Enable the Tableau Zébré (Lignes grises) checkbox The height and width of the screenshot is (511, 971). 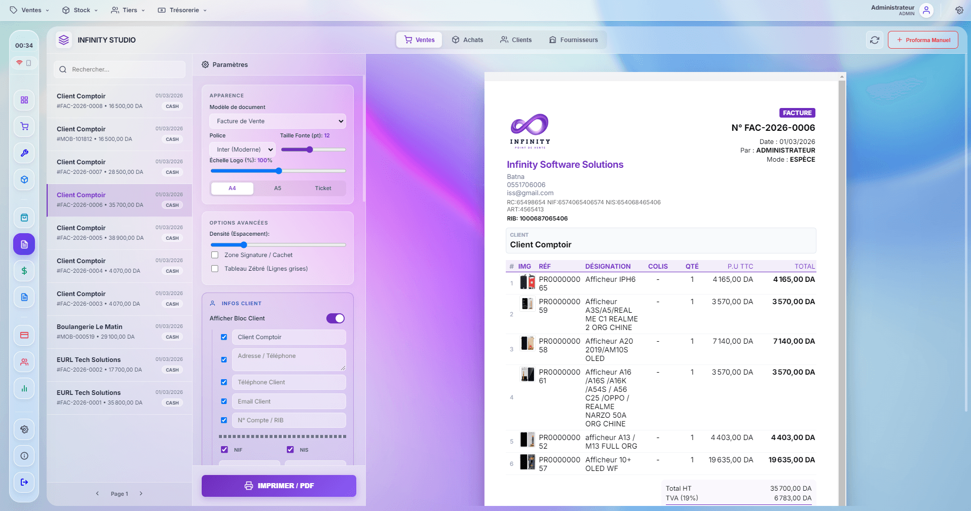pos(214,268)
